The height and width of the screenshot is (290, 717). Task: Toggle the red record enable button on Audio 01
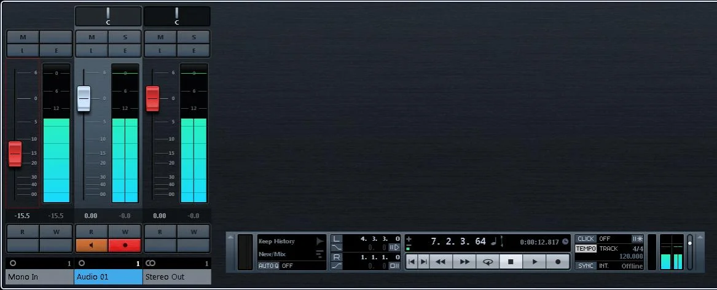(125, 245)
